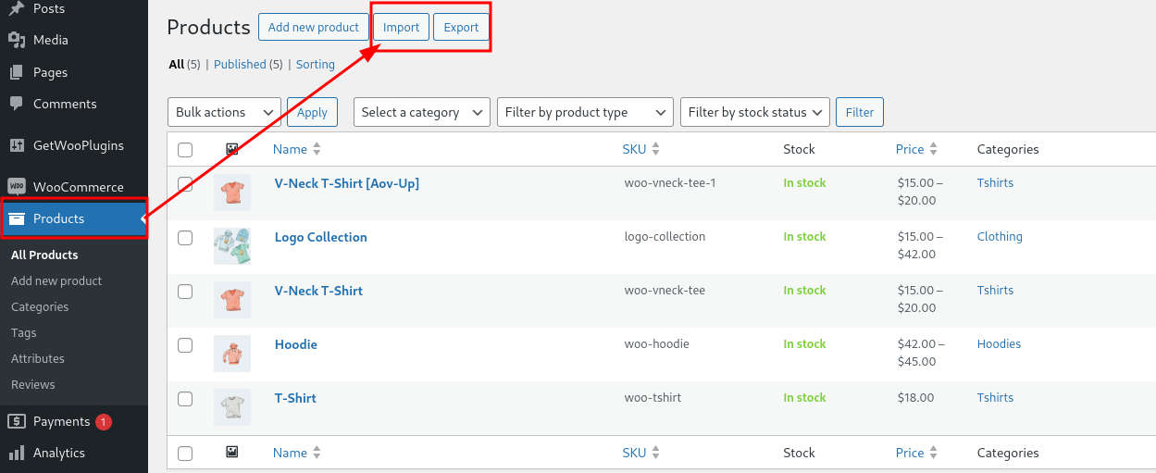Click the WooCommerce Woo logo icon
Viewport: 1156px width, 473px height.
16,186
